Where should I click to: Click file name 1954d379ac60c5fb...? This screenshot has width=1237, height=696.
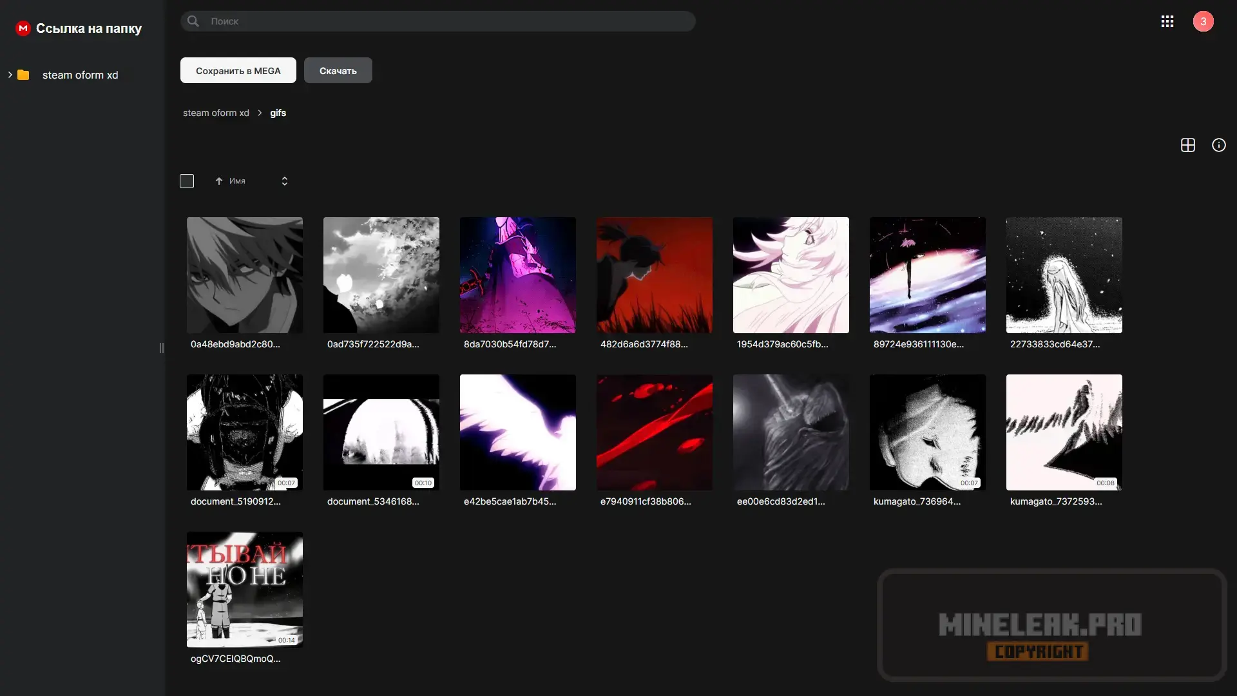pos(783,344)
